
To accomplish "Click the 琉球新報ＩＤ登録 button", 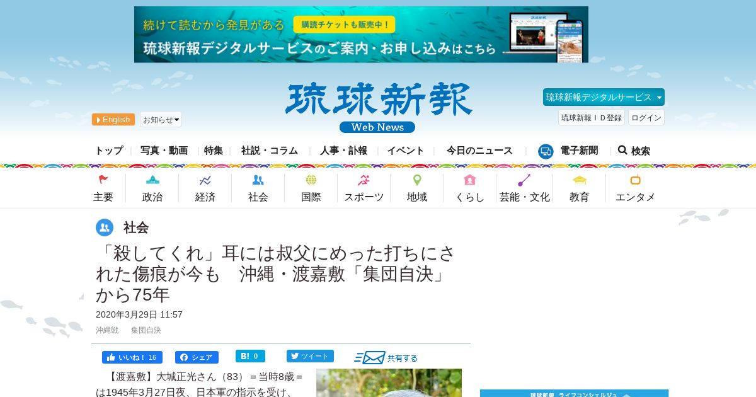I will (x=592, y=117).
